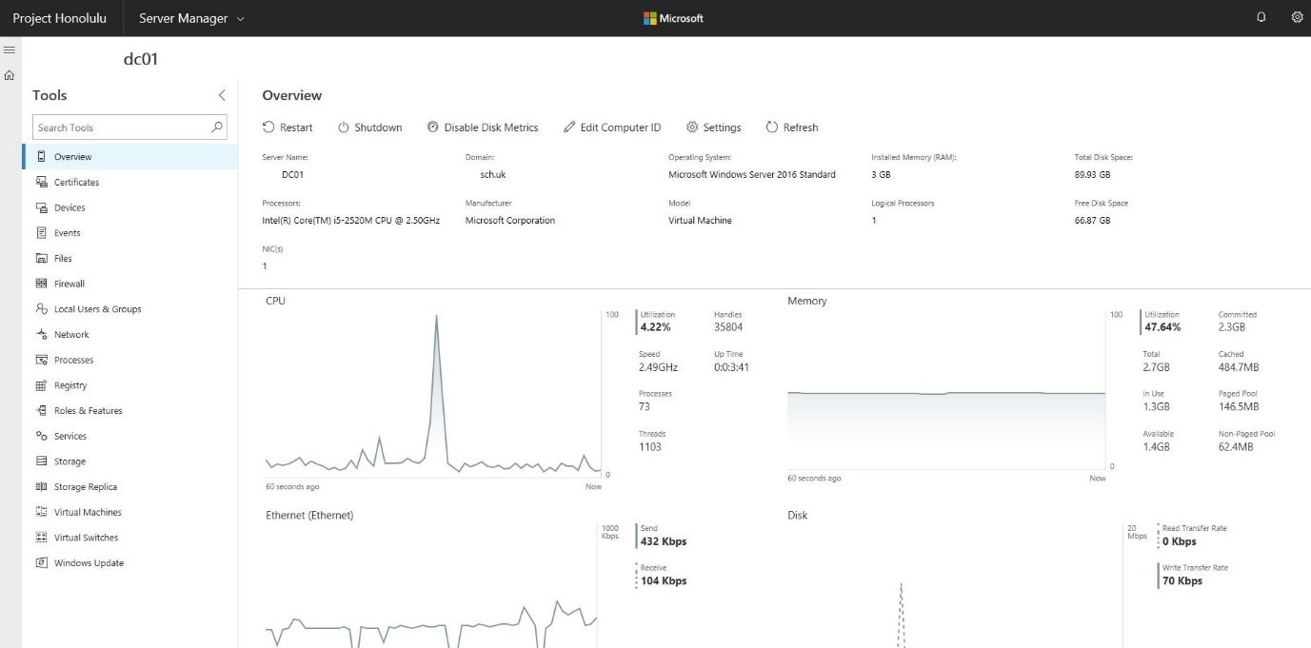Click the Microsoft logo
The image size is (1311, 648).
coord(673,18)
